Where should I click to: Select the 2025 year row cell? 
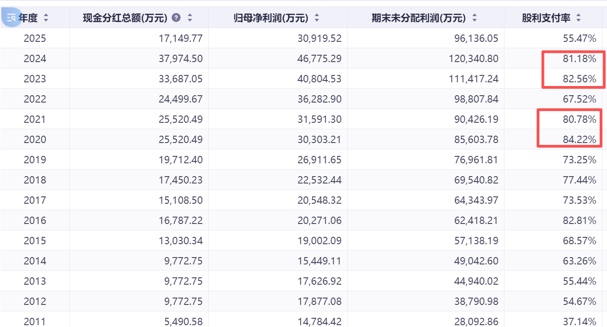coord(35,38)
